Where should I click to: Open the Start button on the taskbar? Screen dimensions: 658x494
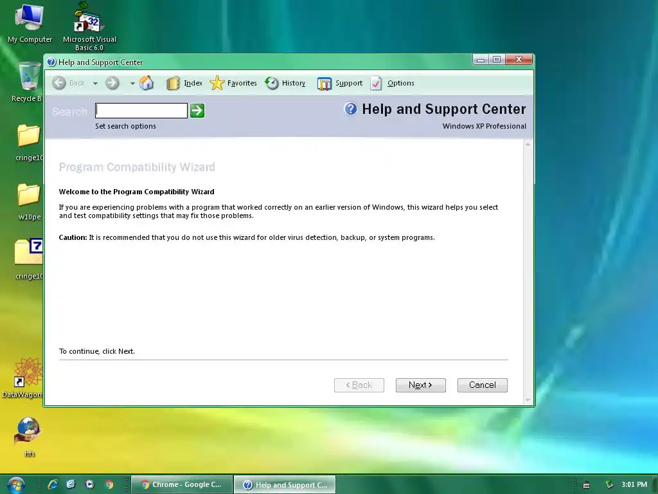pyautogui.click(x=15, y=485)
